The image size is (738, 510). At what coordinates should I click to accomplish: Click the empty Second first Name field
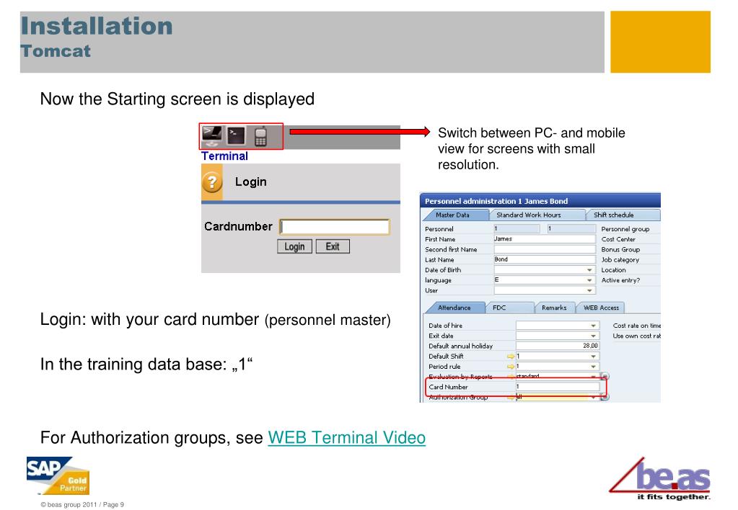tap(545, 249)
